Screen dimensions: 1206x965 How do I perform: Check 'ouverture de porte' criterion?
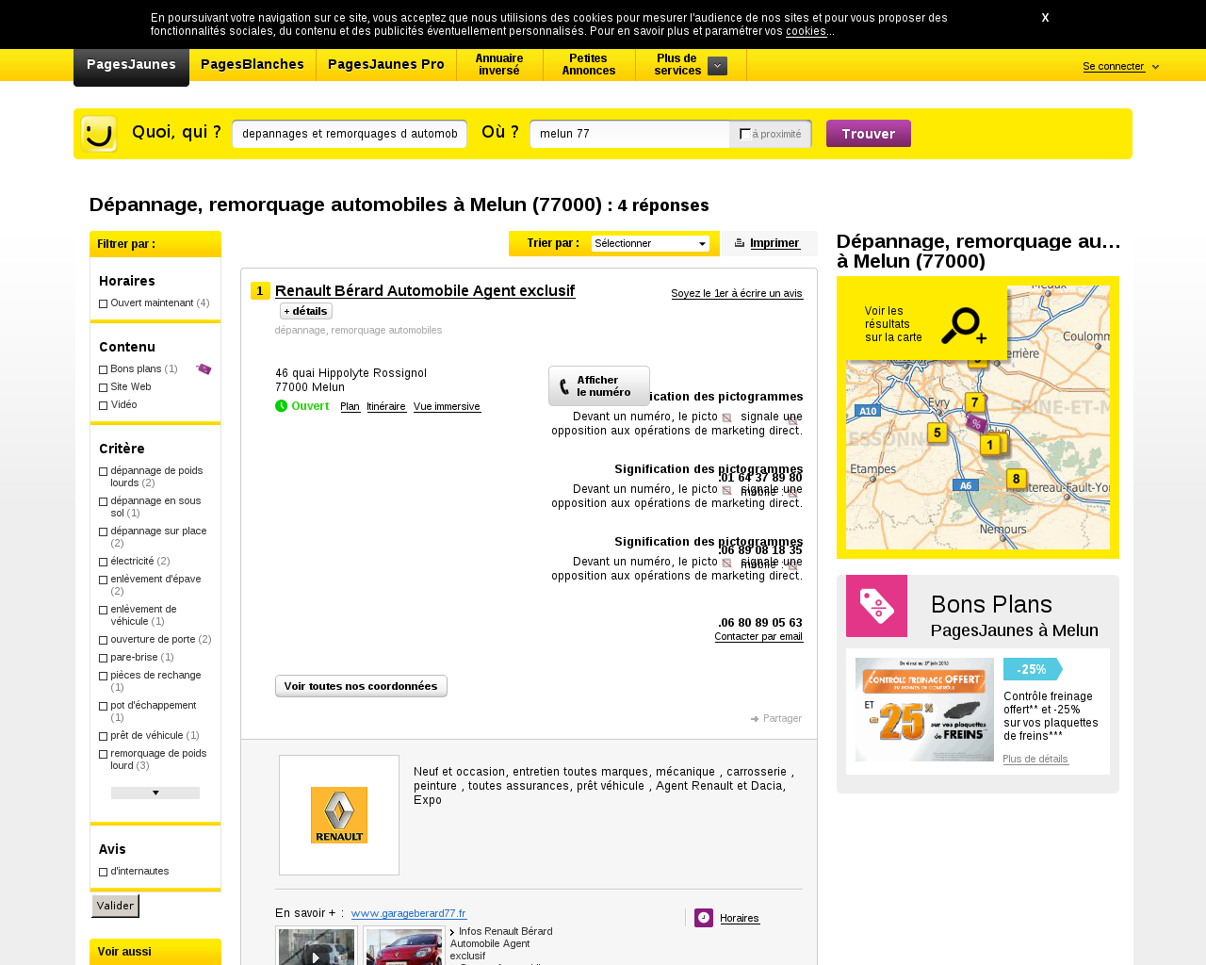point(104,640)
